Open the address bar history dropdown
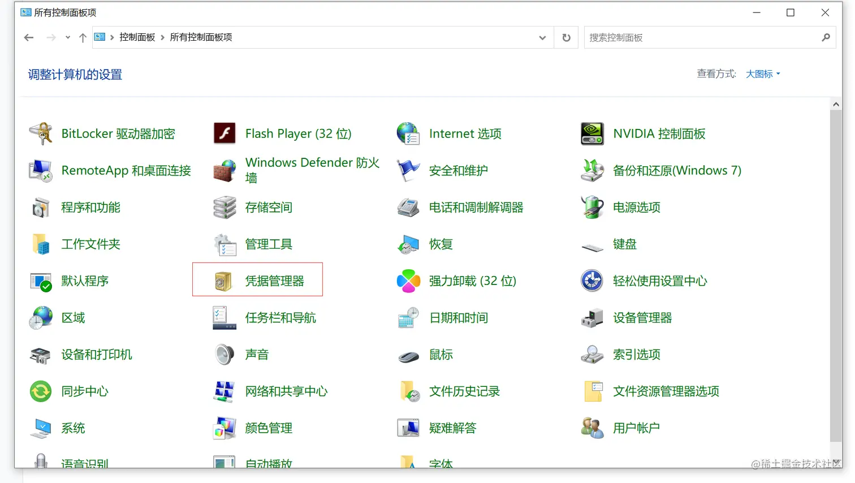Image resolution: width=855 pixels, height=483 pixels. tap(542, 37)
